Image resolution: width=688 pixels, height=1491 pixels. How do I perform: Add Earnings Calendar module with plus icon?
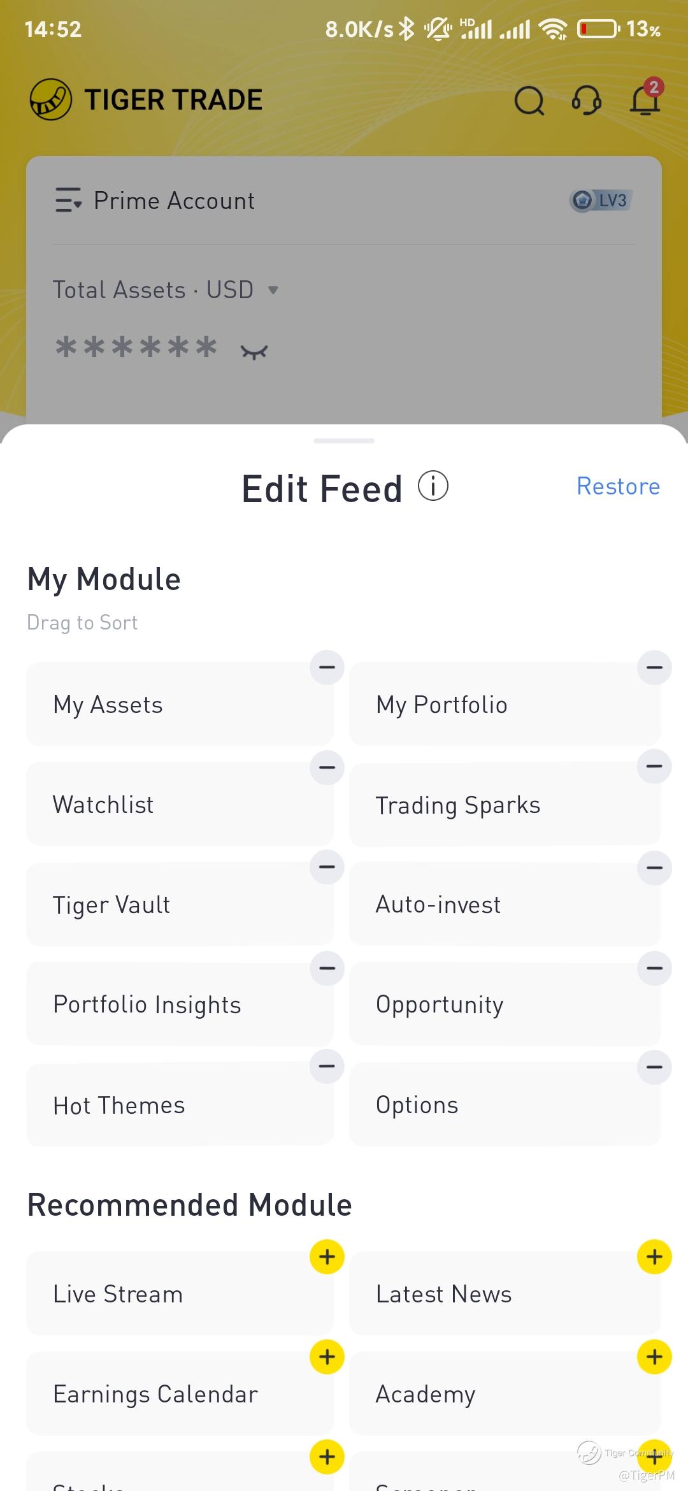[x=327, y=1357]
